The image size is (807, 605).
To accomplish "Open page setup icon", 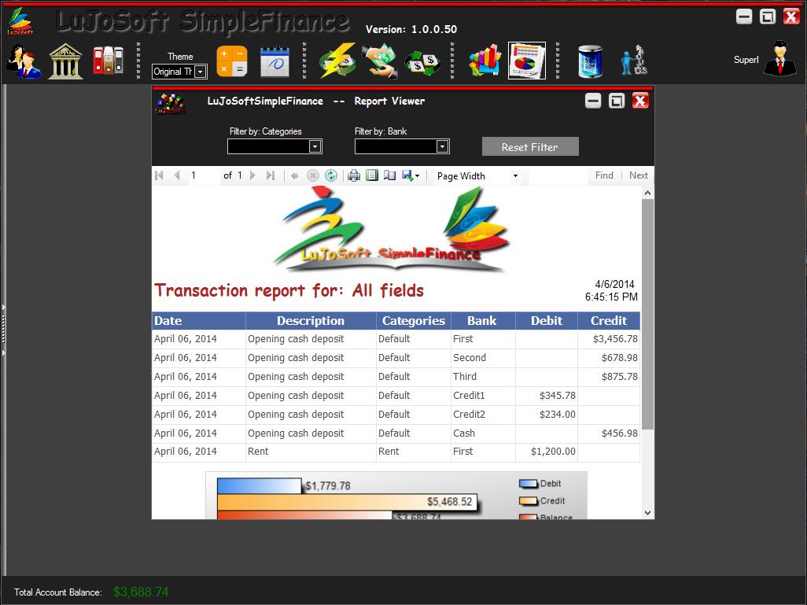I will coord(389,175).
